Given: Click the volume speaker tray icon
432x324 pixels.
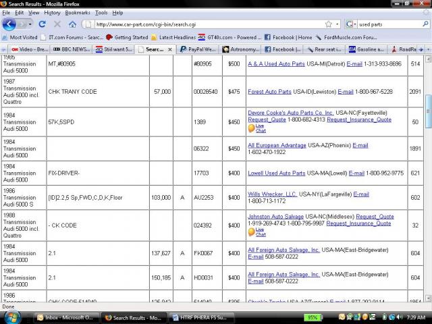Looking at the screenshot, I should [x=400, y=317].
